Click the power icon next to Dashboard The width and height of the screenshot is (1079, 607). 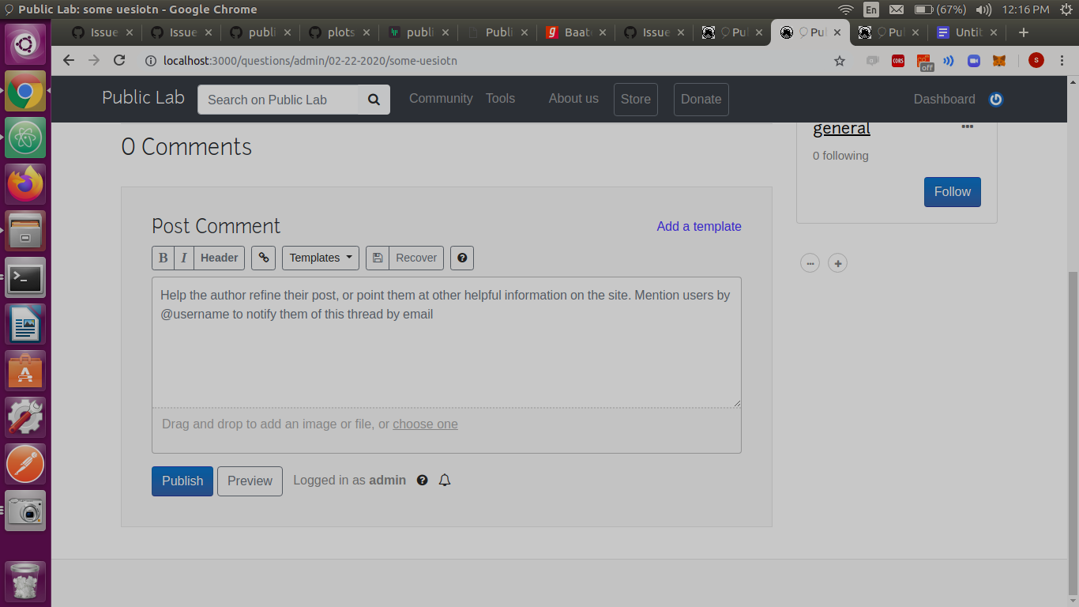click(996, 100)
